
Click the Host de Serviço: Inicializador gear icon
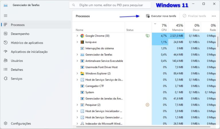coord(82,111)
